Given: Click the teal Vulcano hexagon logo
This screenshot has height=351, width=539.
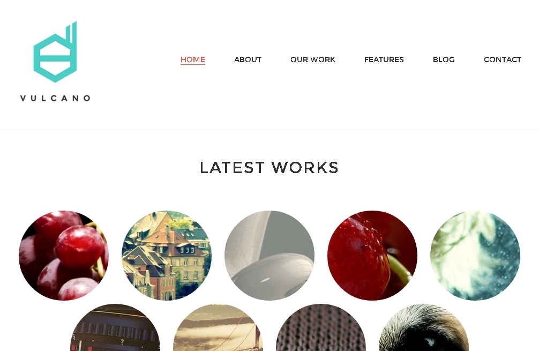Looking at the screenshot, I should (x=55, y=52).
